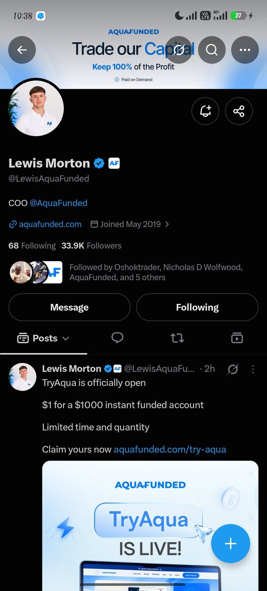Tap the back arrow button
Image resolution: width=267 pixels, height=591 pixels.
(22, 50)
